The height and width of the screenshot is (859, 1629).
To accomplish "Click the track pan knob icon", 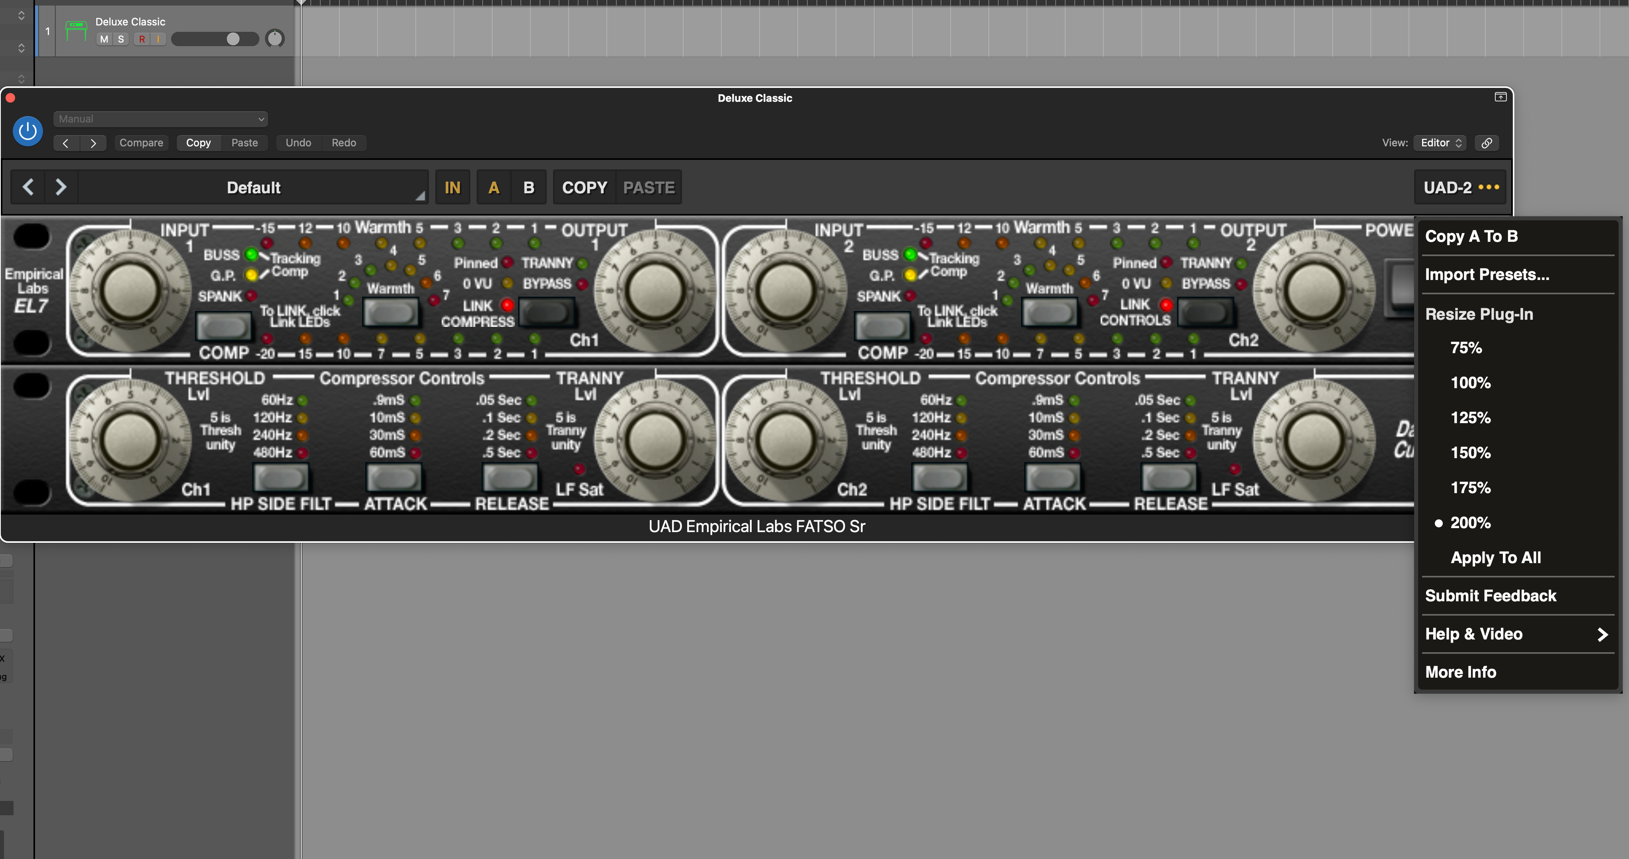I will point(275,39).
